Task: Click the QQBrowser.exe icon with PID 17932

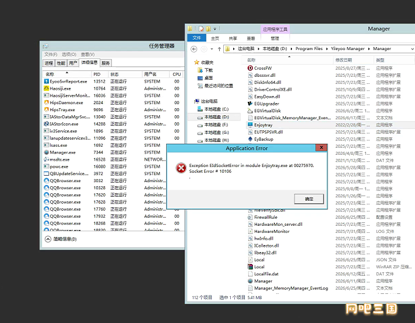Action: [46, 216]
